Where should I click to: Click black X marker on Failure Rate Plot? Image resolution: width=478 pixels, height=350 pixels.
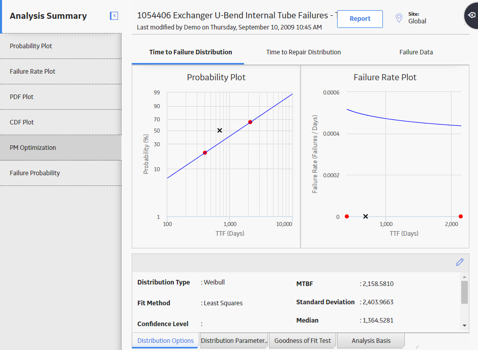[x=366, y=216]
